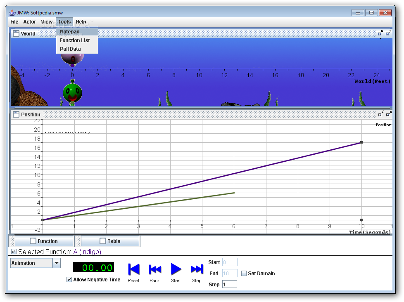
Task: Close the open Tools menu
Action: pos(64,22)
